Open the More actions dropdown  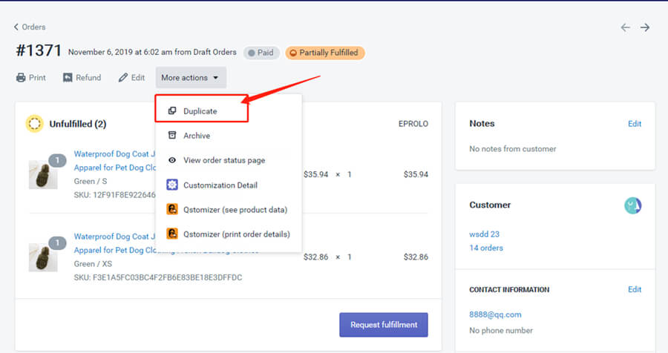tap(191, 78)
